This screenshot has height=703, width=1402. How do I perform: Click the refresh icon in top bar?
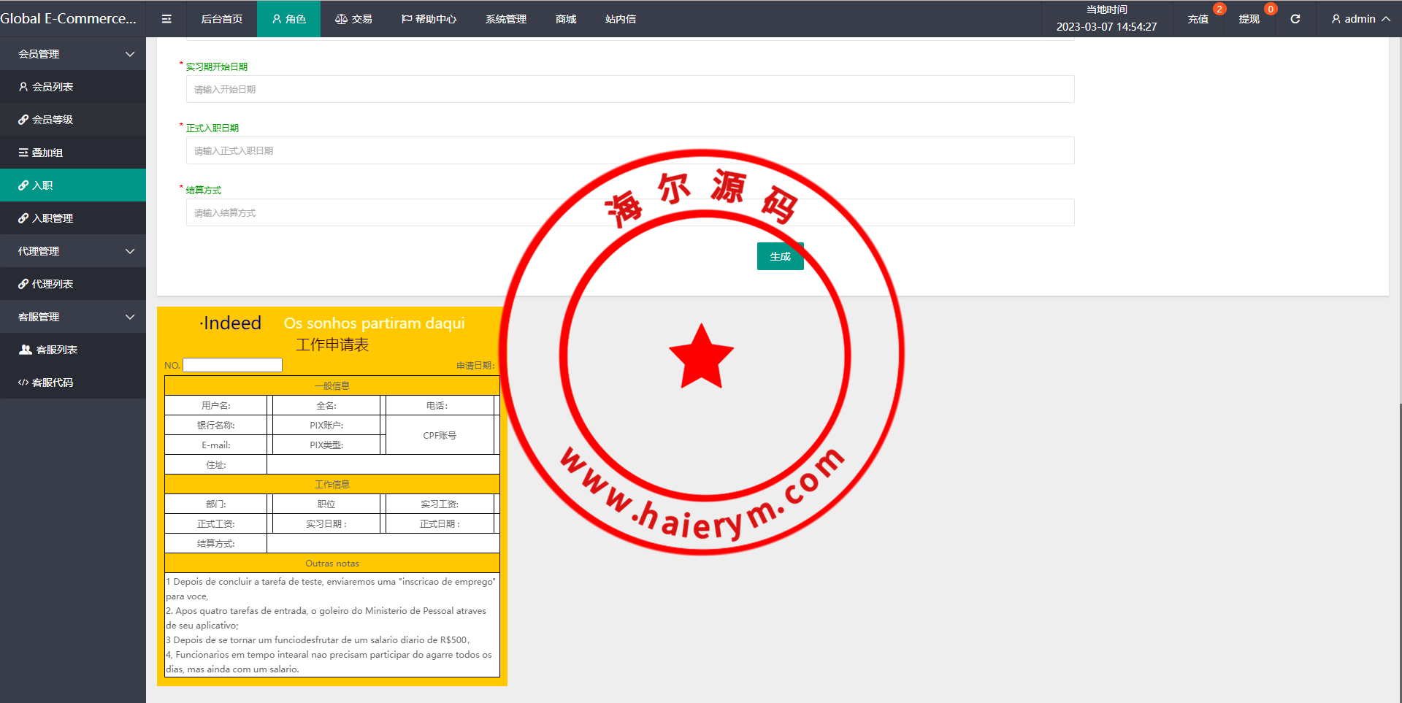pos(1295,19)
